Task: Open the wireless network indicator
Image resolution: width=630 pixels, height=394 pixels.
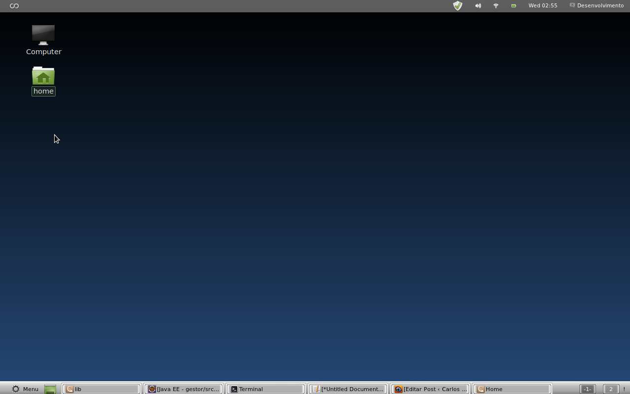Action: tap(496, 6)
